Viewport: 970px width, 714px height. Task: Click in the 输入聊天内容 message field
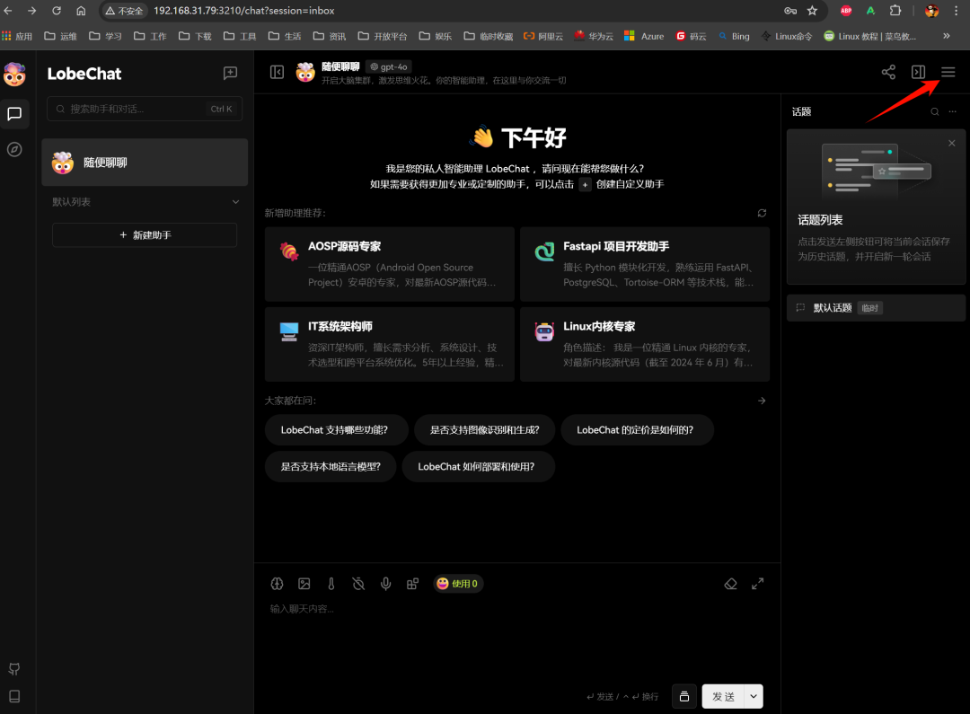point(517,638)
